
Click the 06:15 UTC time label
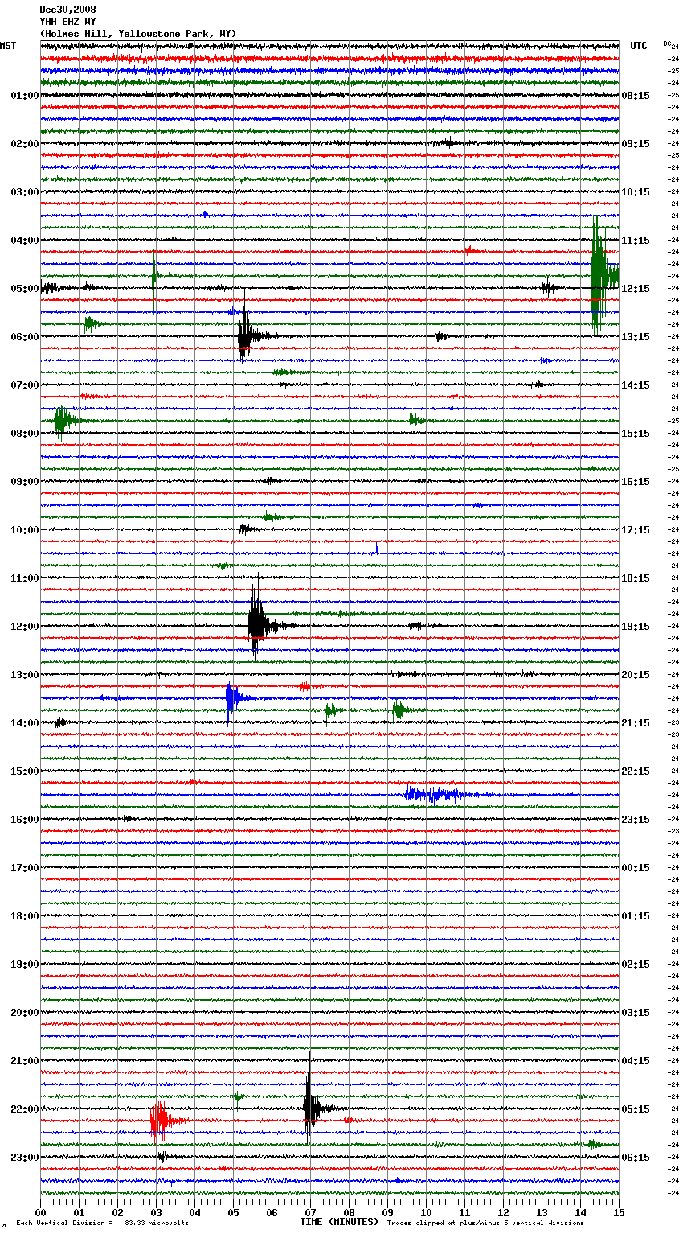(x=636, y=1158)
